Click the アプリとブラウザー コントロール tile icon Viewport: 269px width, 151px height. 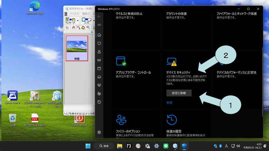pyautogui.click(x=121, y=61)
